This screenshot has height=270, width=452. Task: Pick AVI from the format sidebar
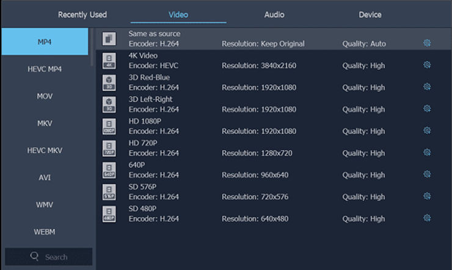pyautogui.click(x=45, y=178)
